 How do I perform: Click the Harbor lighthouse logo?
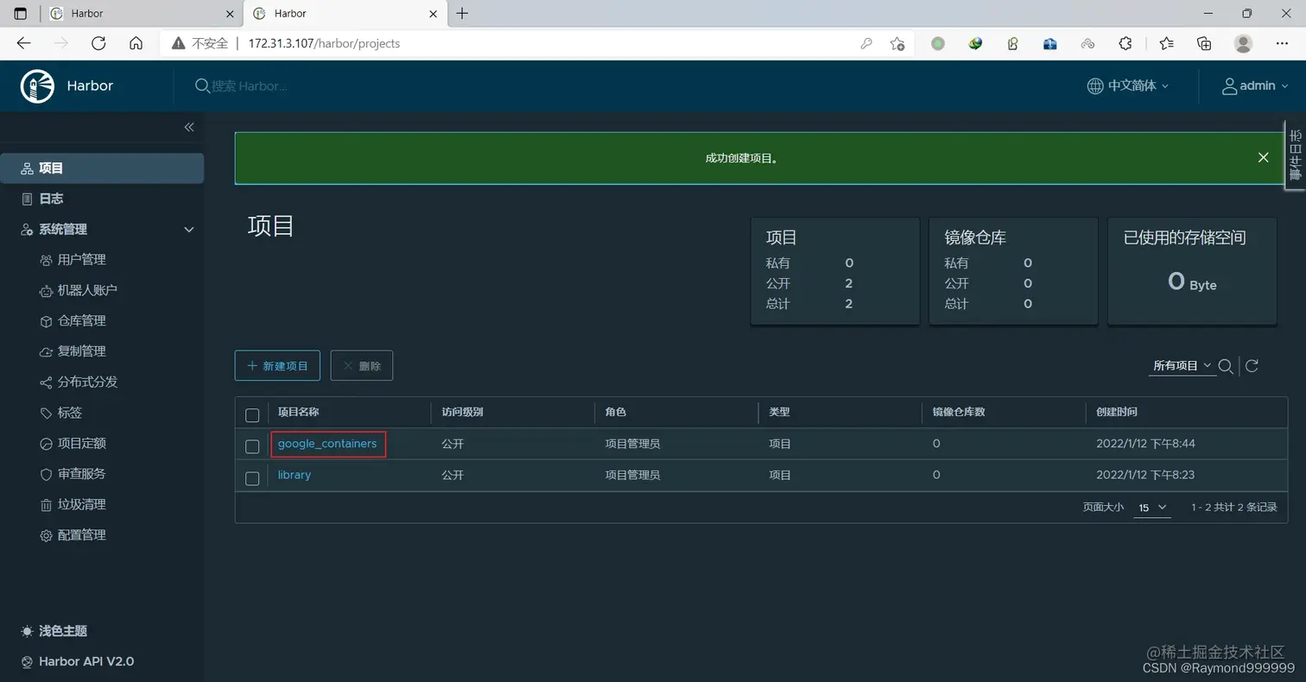(x=37, y=85)
